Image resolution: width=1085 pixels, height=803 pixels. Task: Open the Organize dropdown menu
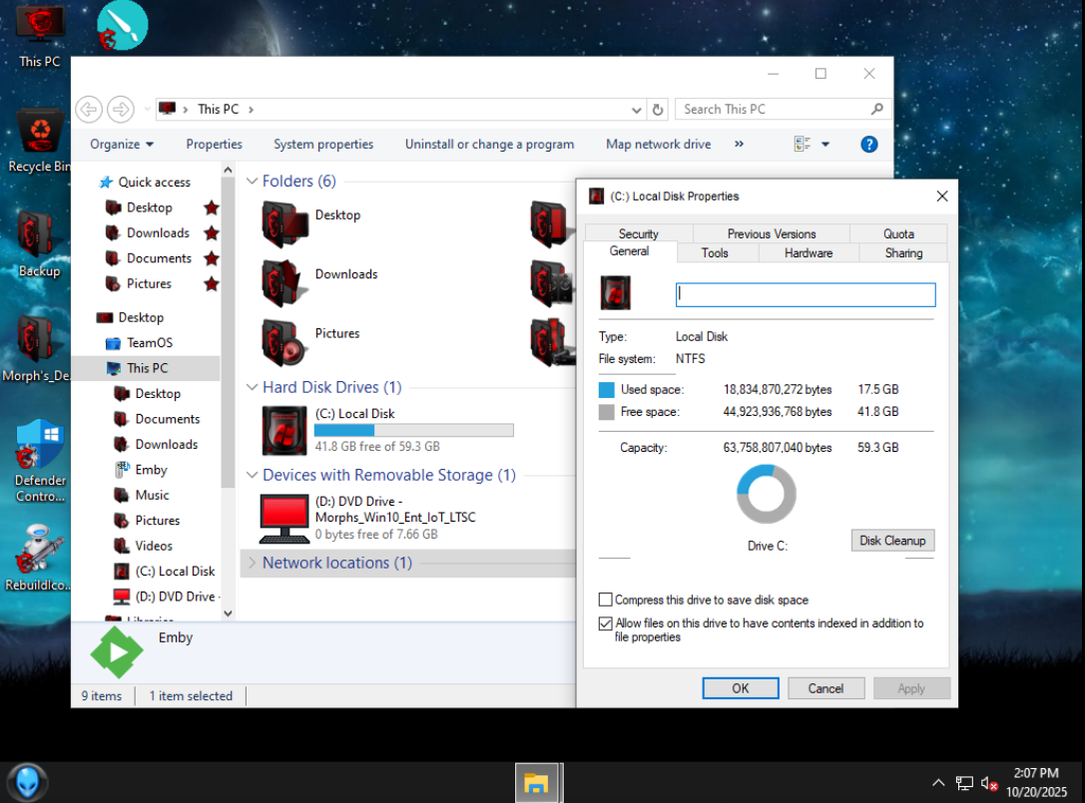[x=122, y=144]
